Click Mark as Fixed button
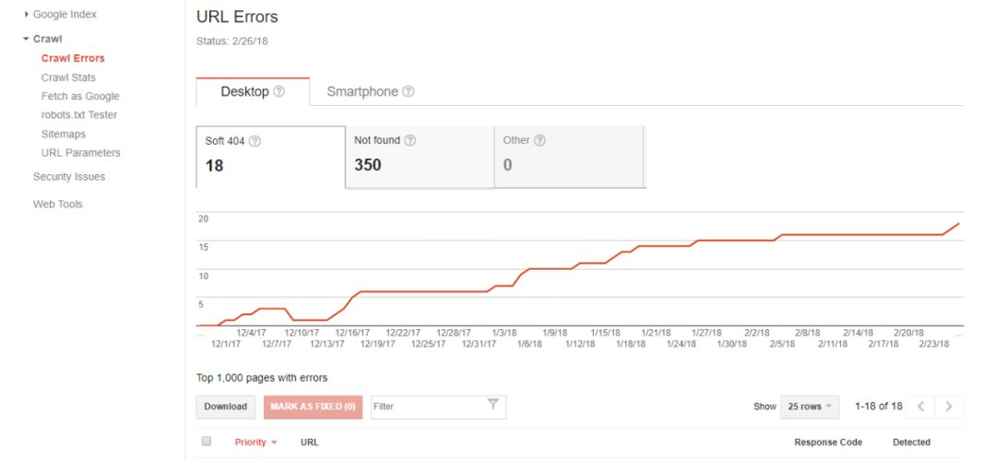 coord(314,407)
